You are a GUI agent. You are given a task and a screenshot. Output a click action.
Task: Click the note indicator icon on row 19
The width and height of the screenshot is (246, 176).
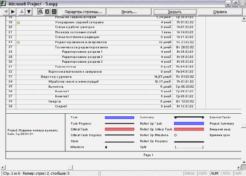point(19,22)
